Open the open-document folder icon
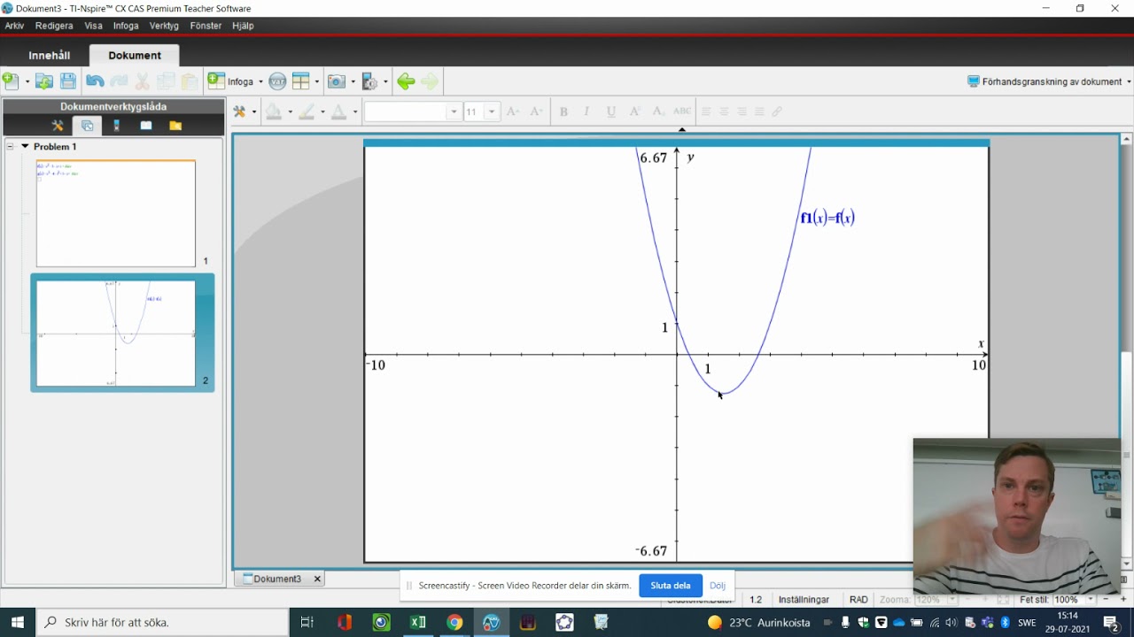 (43, 81)
